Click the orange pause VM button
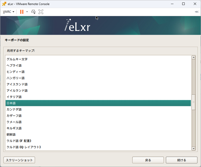Viewport: 201px width, 167px height. tap(22, 12)
